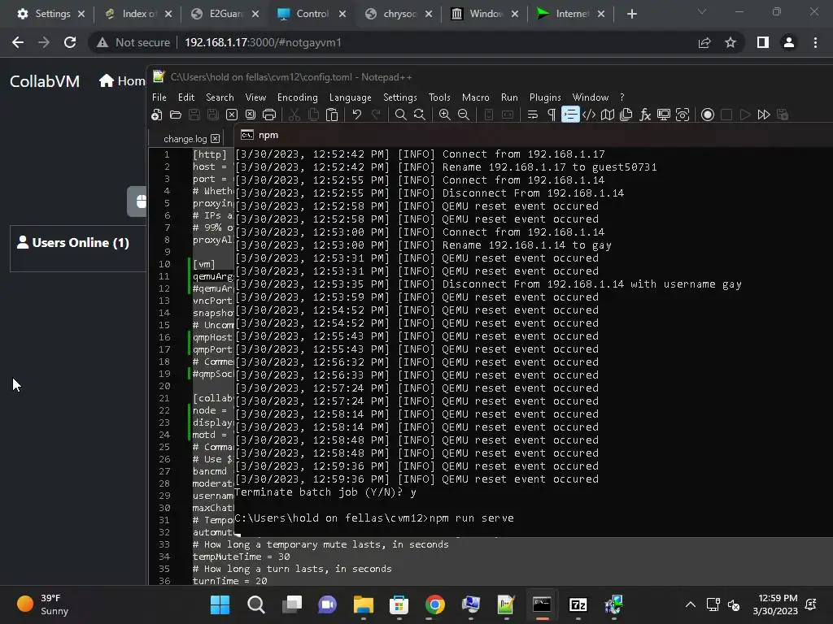This screenshot has width=833, height=624.
Task: Click the code tags language icon
Action: pos(589,115)
